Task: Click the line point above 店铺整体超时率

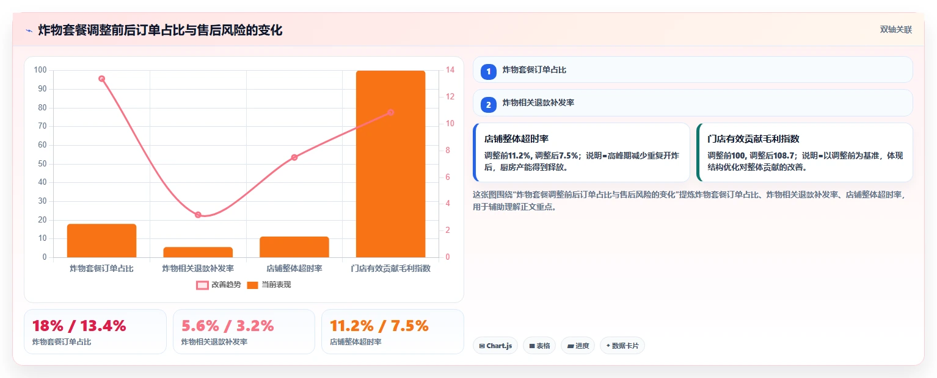Action: (x=294, y=157)
